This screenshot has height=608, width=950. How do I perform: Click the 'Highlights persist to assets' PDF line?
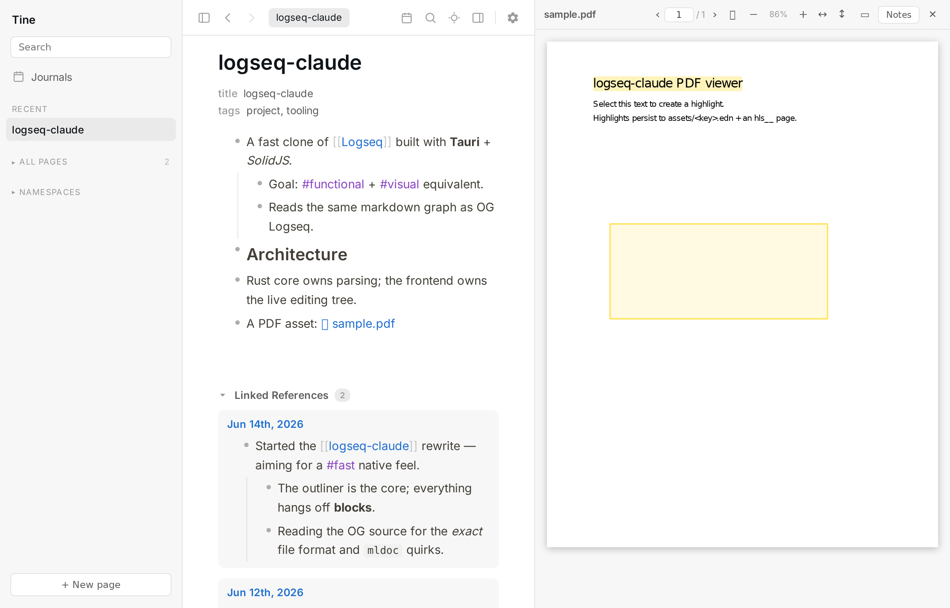coord(695,118)
